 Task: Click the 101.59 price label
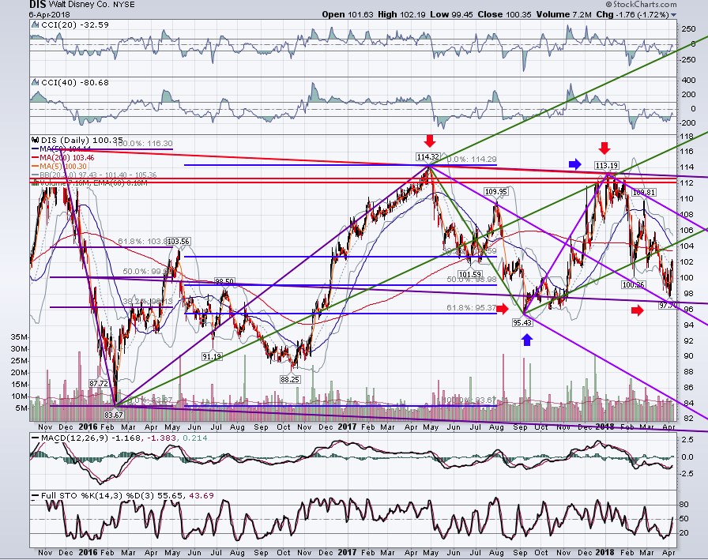click(469, 274)
